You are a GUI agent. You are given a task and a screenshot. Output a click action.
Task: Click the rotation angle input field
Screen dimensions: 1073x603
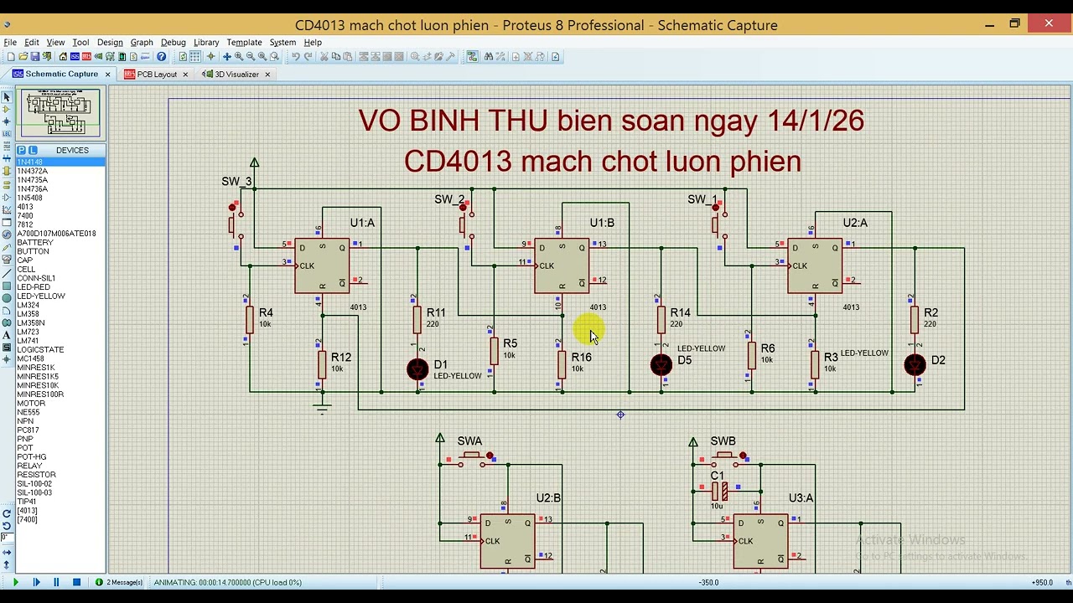7,538
